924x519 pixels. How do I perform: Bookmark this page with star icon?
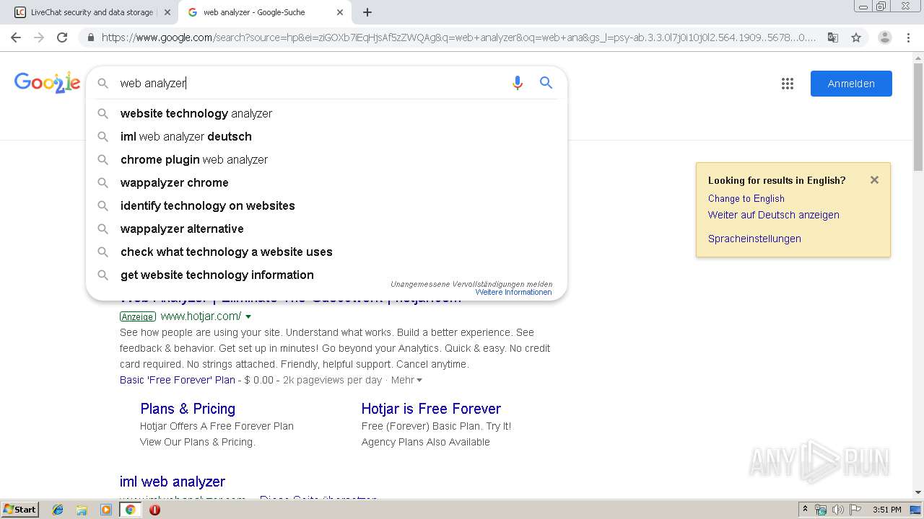856,37
